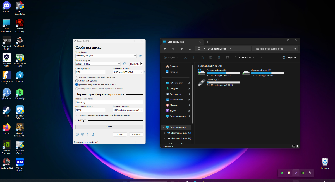Uncheck 'Добавить исправления для старых BIOS'
This screenshot has width=335, height=182.
[x=77, y=84]
